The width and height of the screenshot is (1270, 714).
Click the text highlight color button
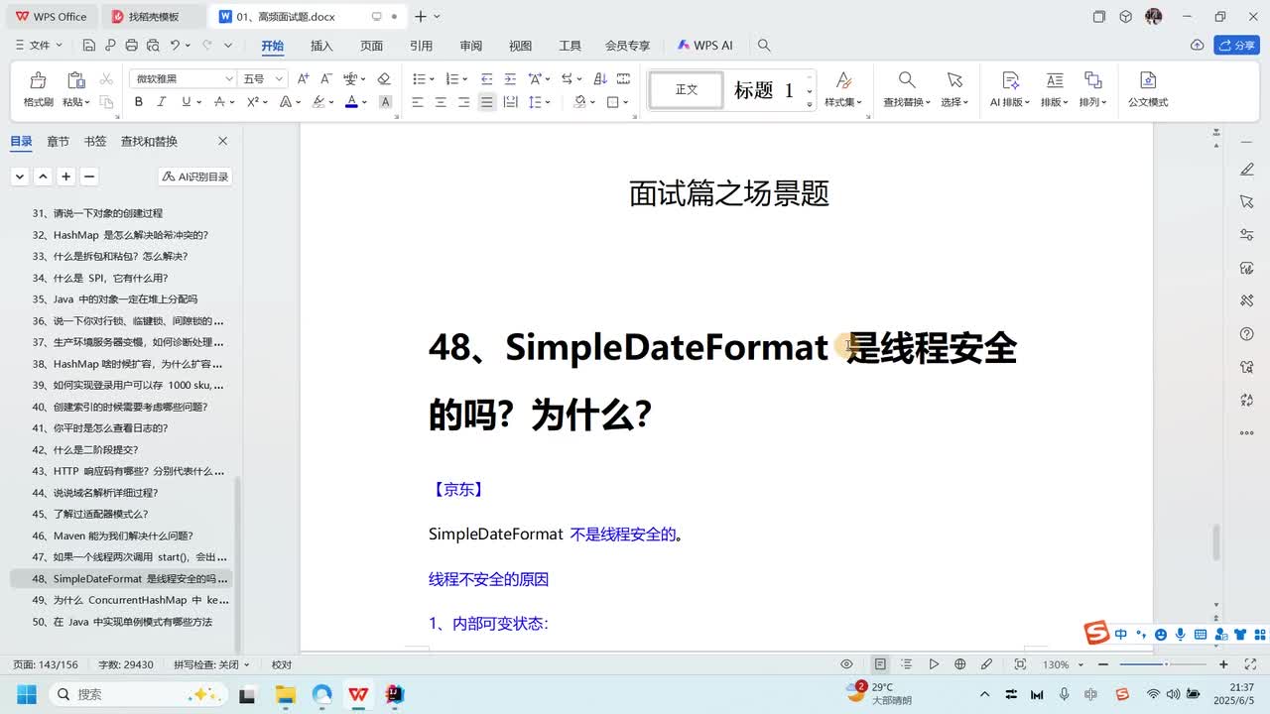pos(318,102)
